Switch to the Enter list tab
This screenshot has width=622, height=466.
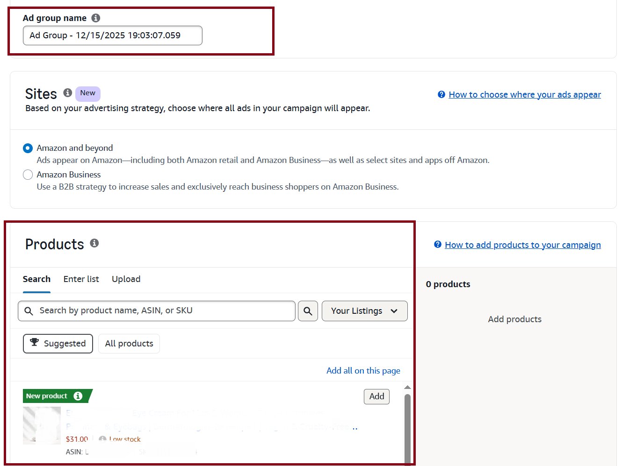click(x=81, y=279)
